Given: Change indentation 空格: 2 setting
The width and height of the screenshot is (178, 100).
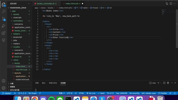Looking at the screenshot, I should (62, 93).
